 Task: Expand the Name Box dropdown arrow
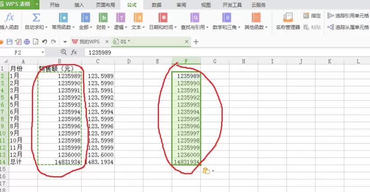(x=43, y=52)
